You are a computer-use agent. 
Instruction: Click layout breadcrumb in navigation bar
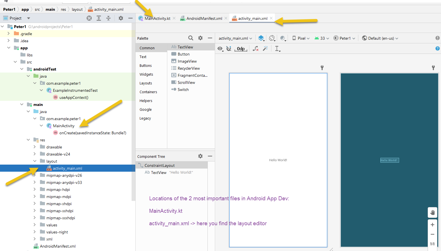[x=77, y=9]
